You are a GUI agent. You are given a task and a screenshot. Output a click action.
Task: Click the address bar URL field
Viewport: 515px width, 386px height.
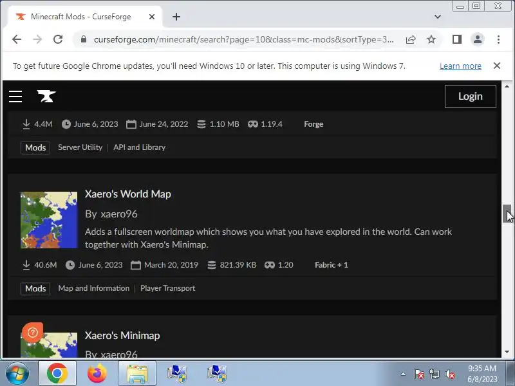[x=244, y=39]
